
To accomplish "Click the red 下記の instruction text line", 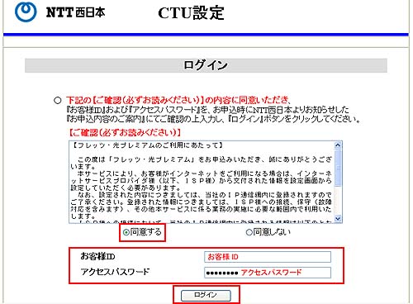I will [178, 100].
